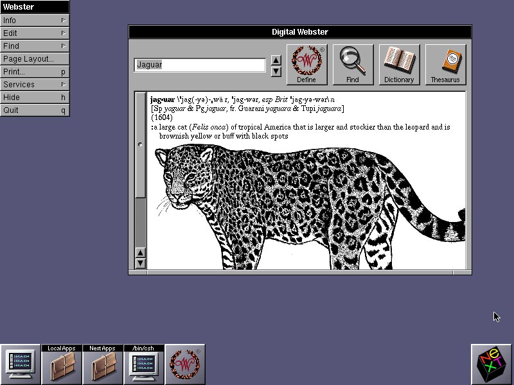This screenshot has height=385, width=514.
Task: Open the Services submenu
Action: [x=35, y=85]
